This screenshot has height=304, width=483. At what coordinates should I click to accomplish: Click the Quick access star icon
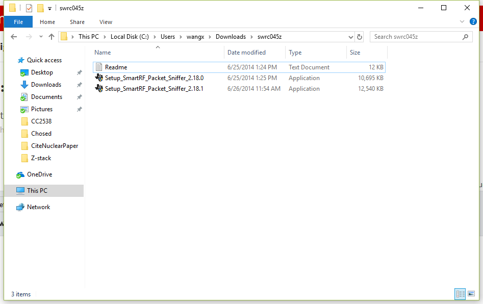click(21, 60)
